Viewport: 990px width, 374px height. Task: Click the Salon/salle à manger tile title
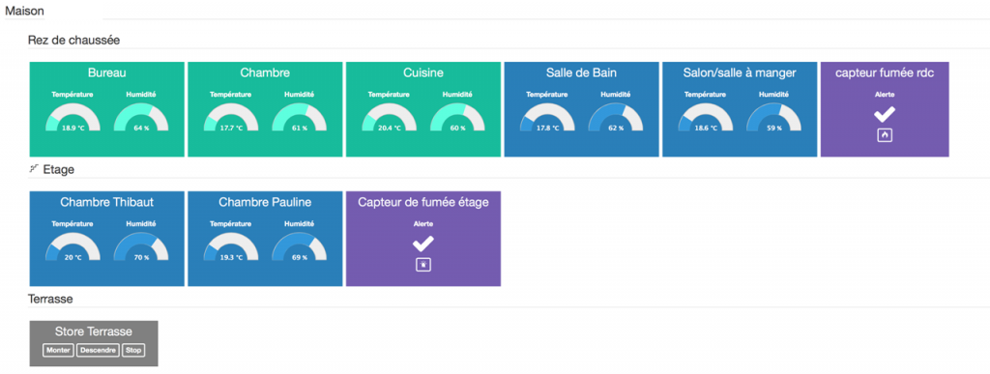tap(740, 73)
